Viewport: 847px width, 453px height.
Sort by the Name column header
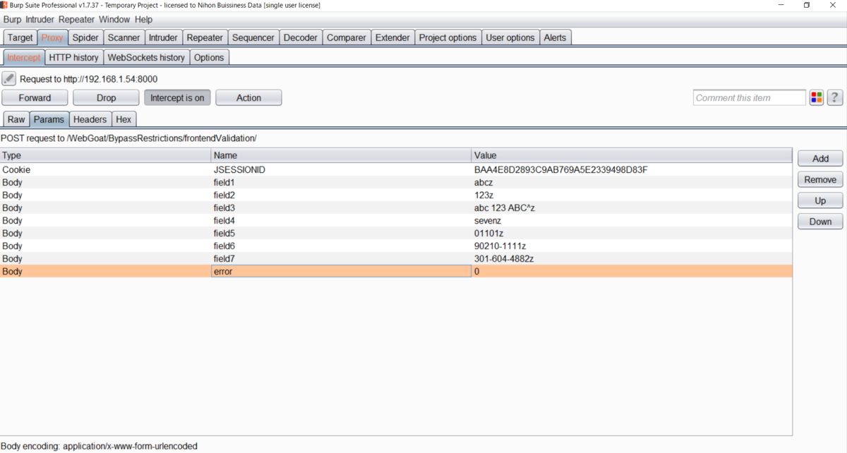pos(342,155)
